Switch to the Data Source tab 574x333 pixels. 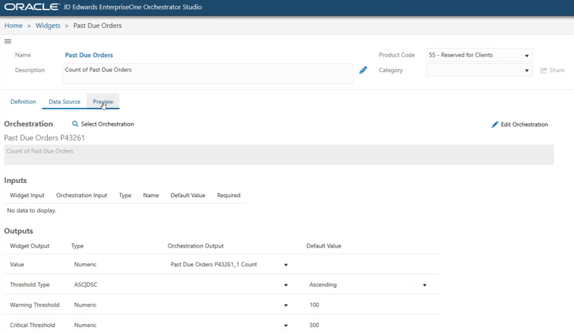(x=65, y=102)
